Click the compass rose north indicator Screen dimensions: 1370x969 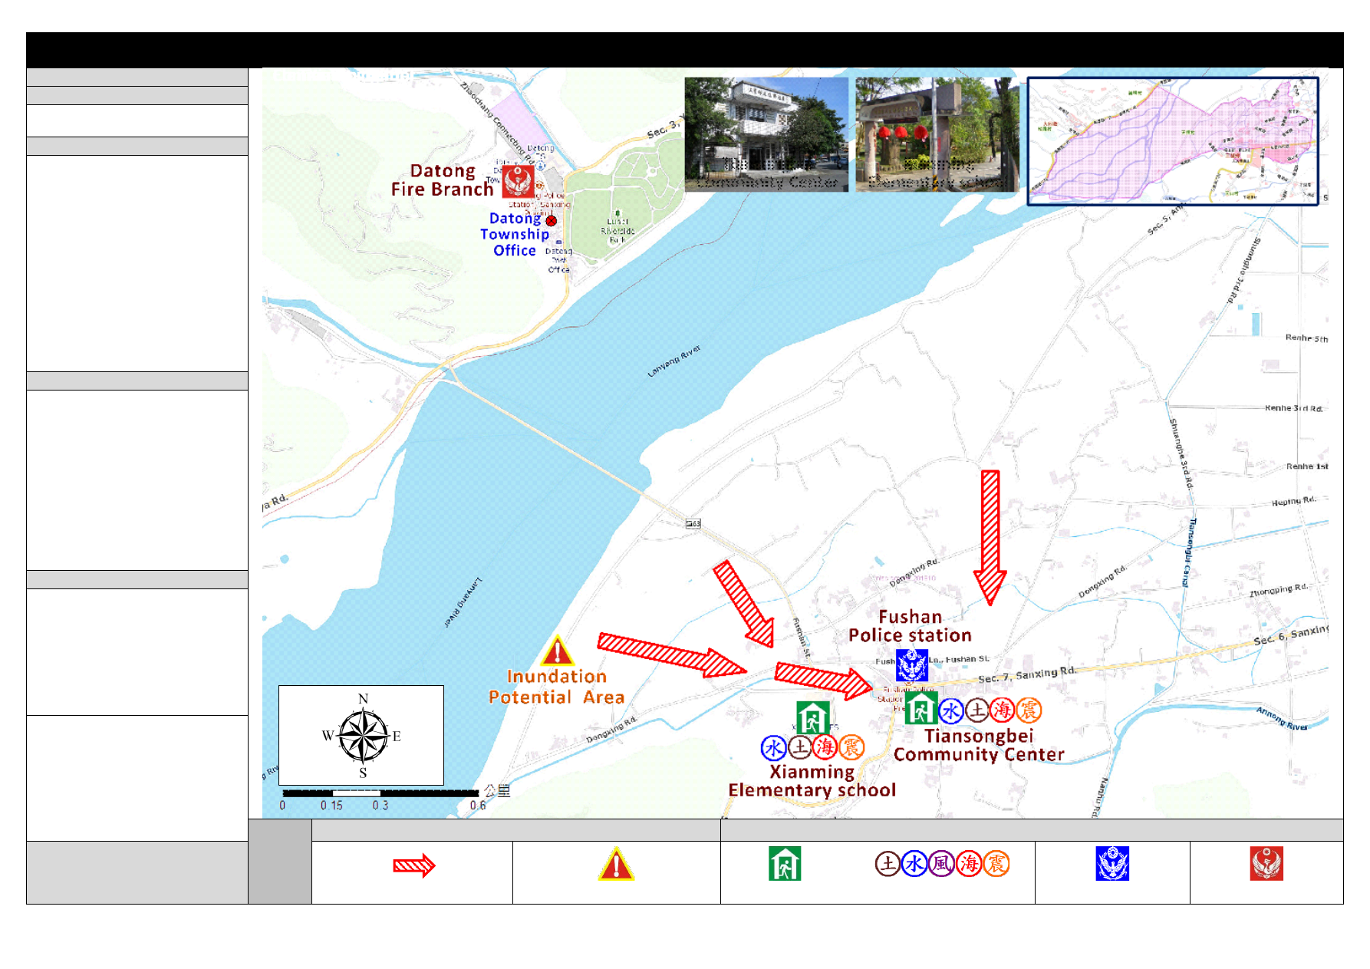(363, 699)
